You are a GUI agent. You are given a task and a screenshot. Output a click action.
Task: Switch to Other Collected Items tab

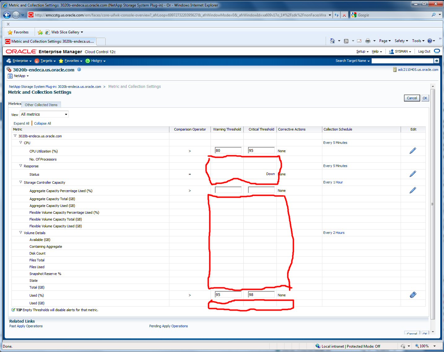point(41,105)
